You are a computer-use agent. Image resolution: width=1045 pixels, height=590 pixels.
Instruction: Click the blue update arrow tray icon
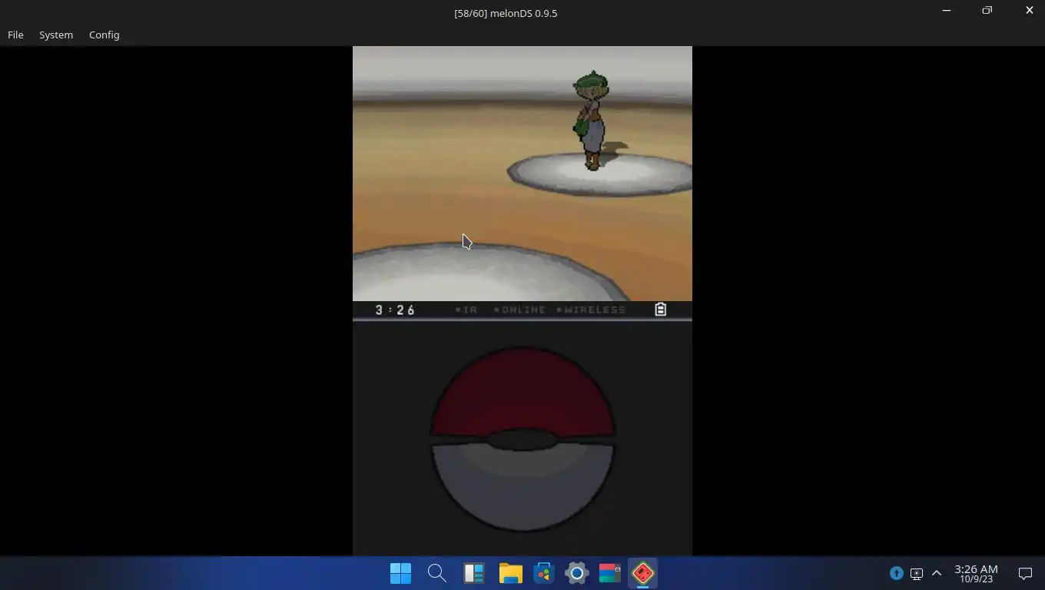(896, 573)
